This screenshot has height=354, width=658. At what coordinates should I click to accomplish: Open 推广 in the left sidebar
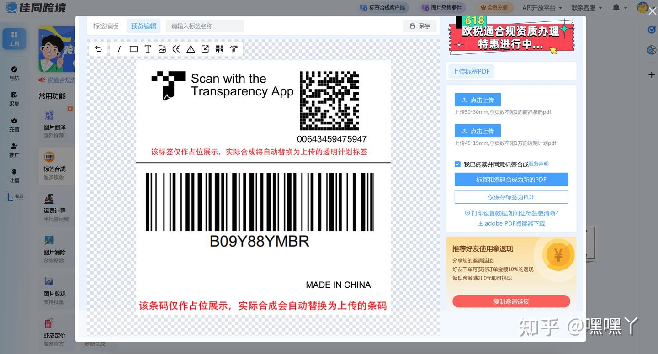(14, 150)
